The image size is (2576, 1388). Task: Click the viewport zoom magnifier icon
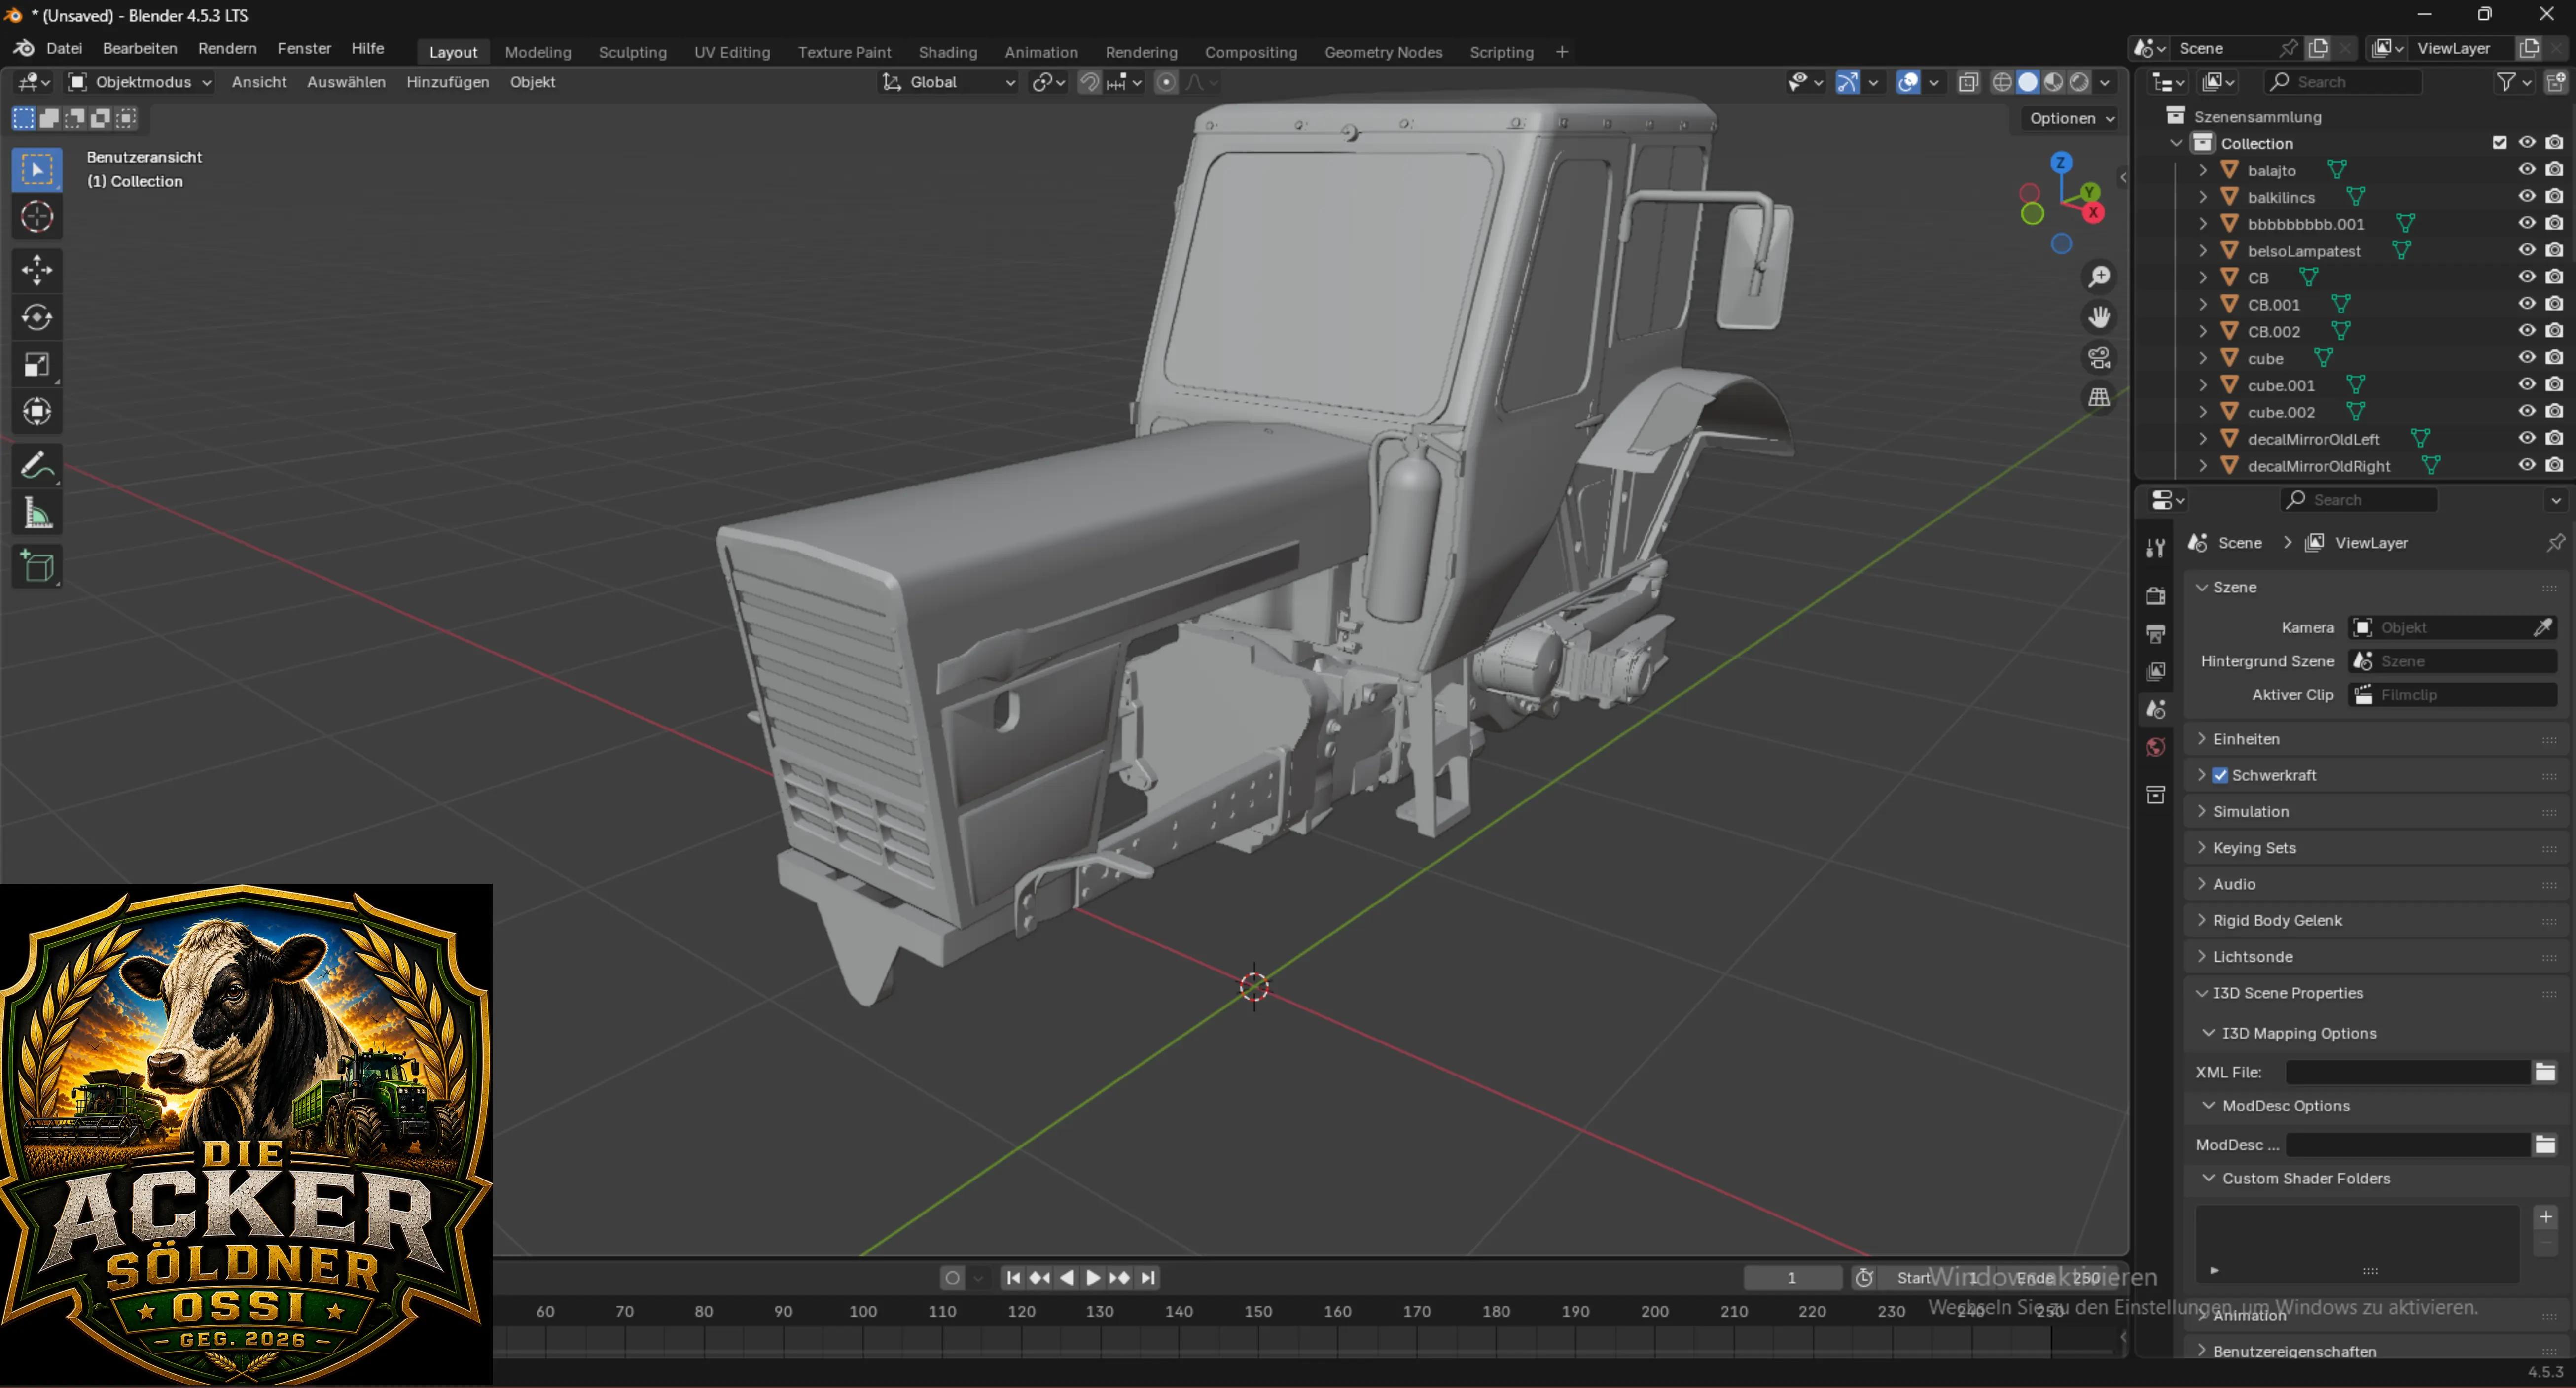tap(2099, 276)
